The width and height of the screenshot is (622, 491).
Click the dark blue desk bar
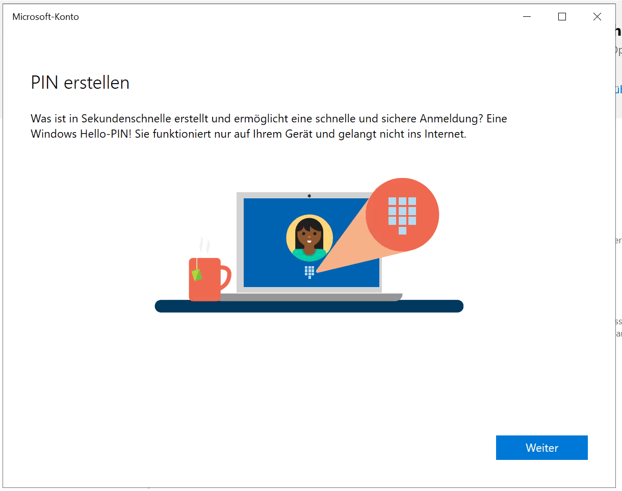tap(308, 306)
